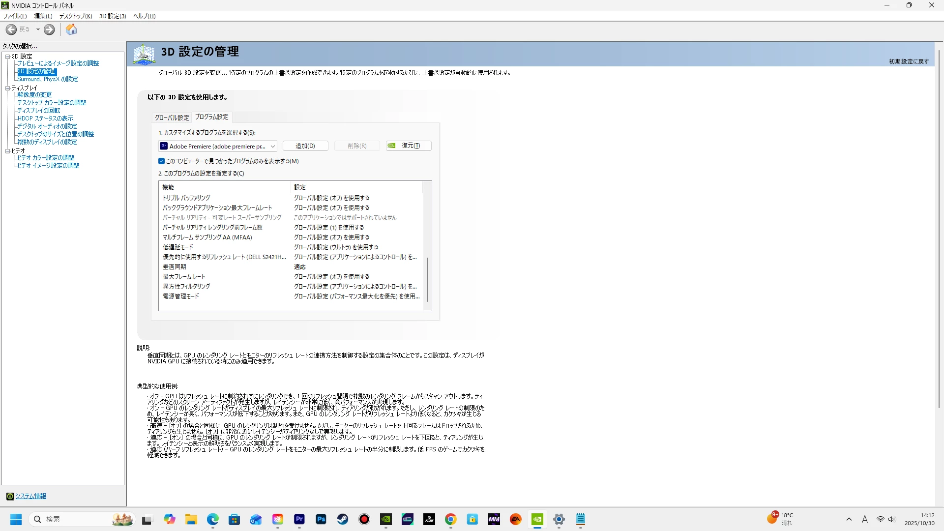Screen dimensions: 944x531
Task: Collapse the ディスプレイ tree node
Action: coord(7,88)
